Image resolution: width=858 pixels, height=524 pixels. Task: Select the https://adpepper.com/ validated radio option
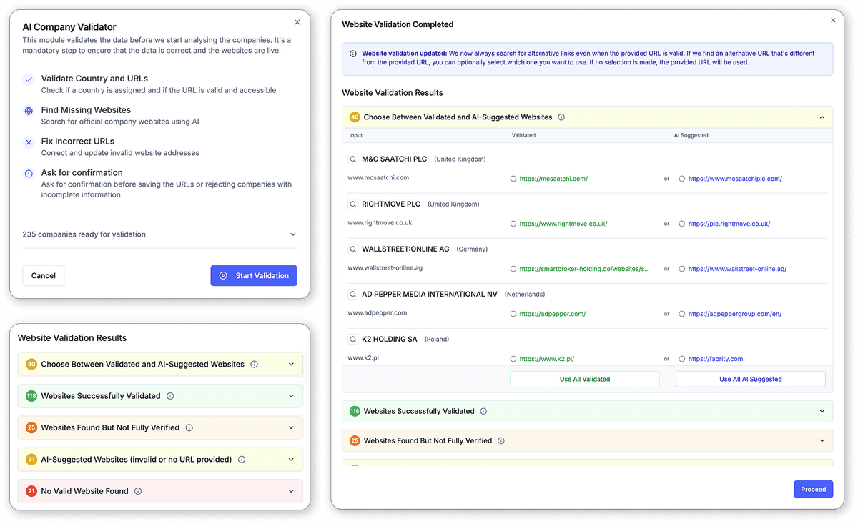click(513, 313)
